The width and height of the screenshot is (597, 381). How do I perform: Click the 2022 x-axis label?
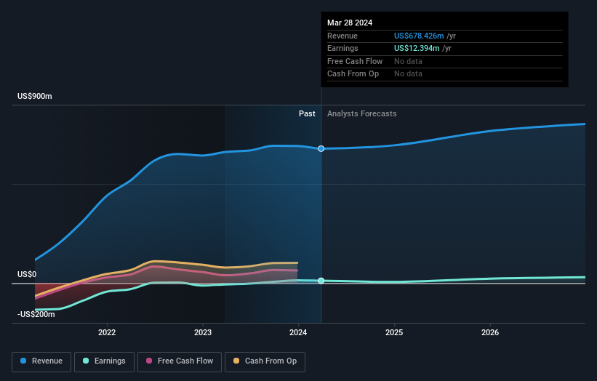click(x=107, y=332)
